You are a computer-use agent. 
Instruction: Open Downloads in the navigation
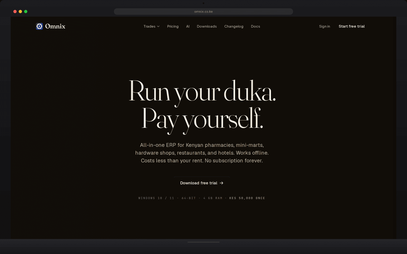pyautogui.click(x=207, y=26)
